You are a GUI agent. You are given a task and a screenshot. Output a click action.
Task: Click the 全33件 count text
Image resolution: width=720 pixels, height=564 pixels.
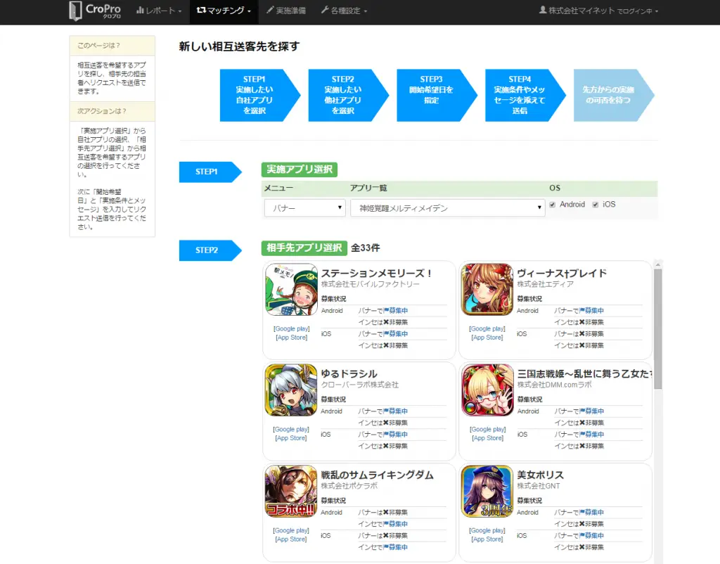[366, 248]
